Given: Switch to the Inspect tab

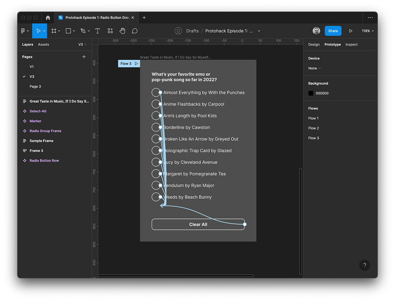Looking at the screenshot, I should coord(351,44).
